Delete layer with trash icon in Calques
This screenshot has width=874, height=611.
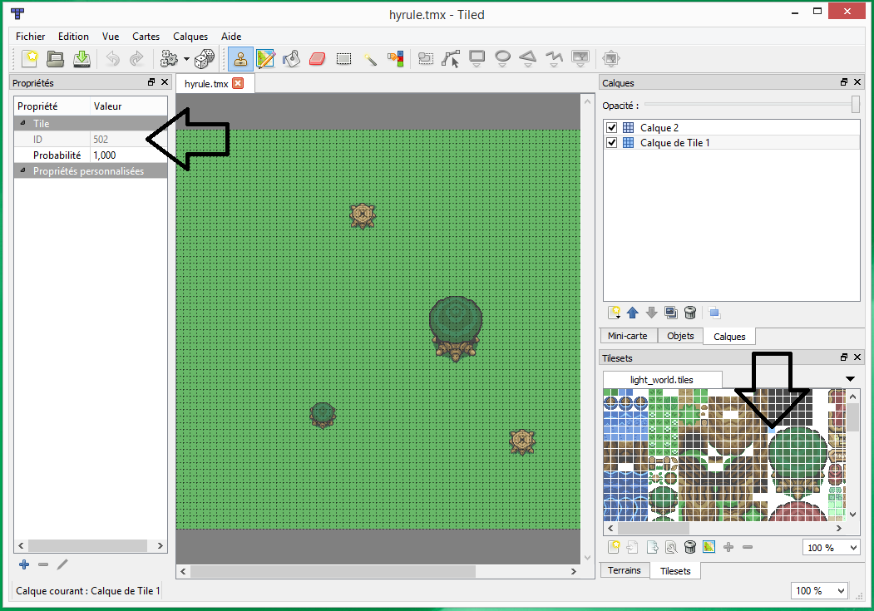pos(690,313)
